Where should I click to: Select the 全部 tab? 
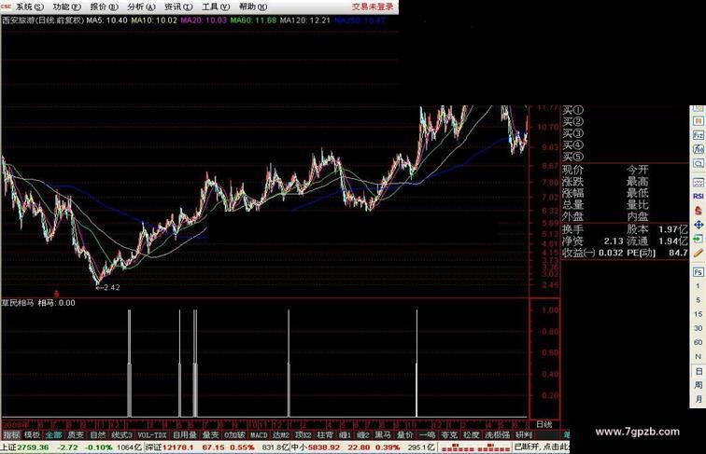(x=53, y=434)
